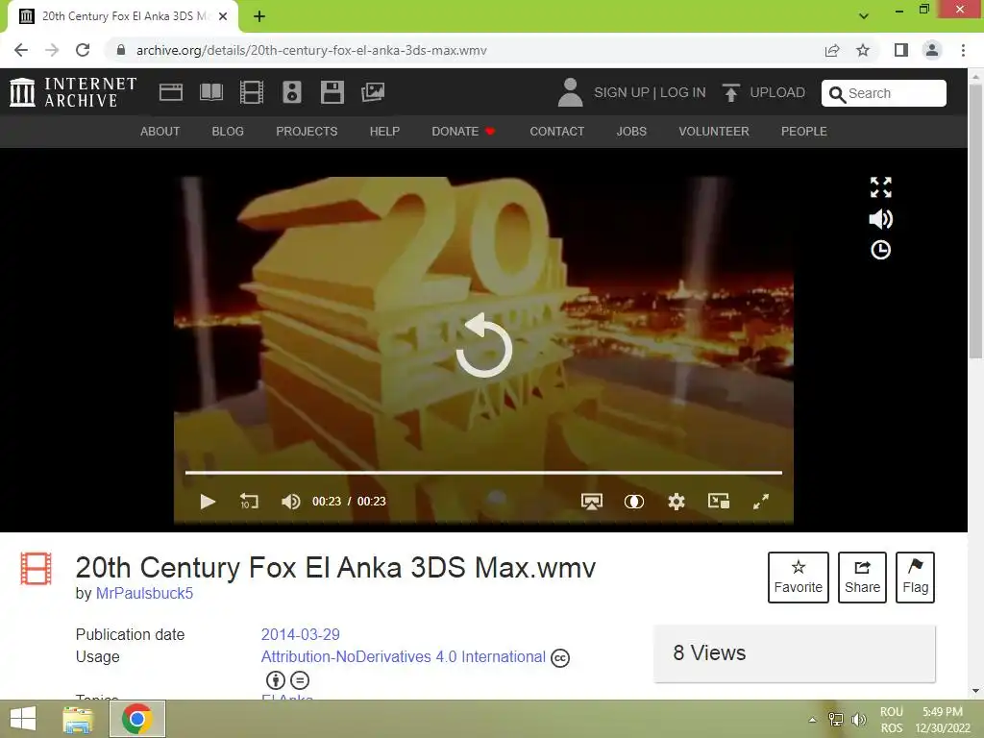Mute the video using player volume icon
The width and height of the screenshot is (984, 738).
pos(290,502)
